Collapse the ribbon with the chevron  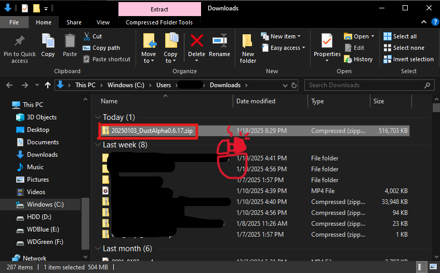coord(424,22)
